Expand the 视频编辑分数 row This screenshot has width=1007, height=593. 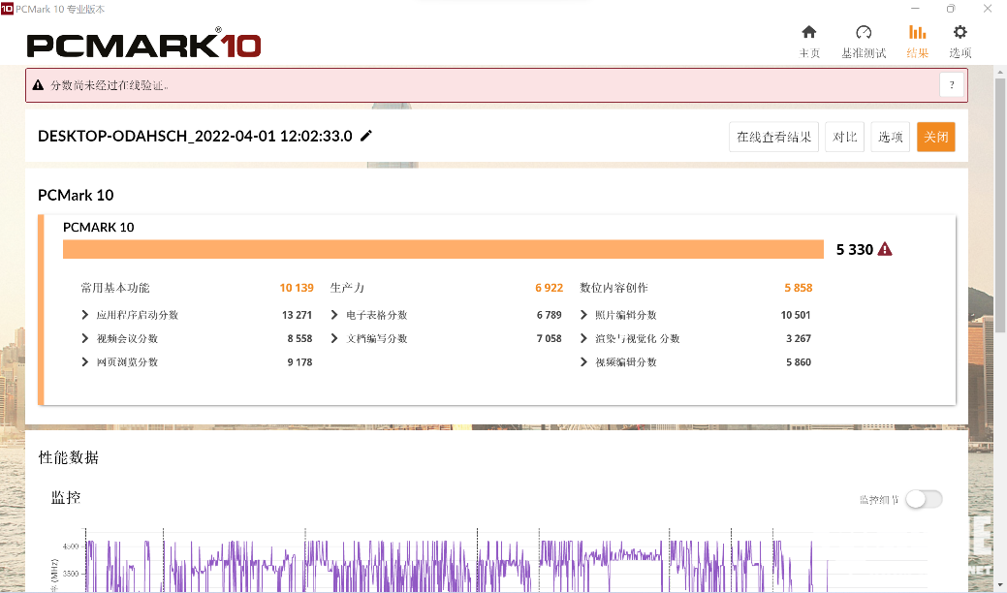point(584,361)
